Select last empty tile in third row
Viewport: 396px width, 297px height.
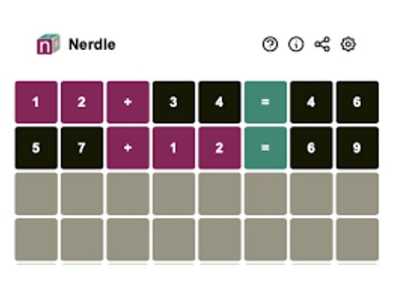(x=357, y=194)
